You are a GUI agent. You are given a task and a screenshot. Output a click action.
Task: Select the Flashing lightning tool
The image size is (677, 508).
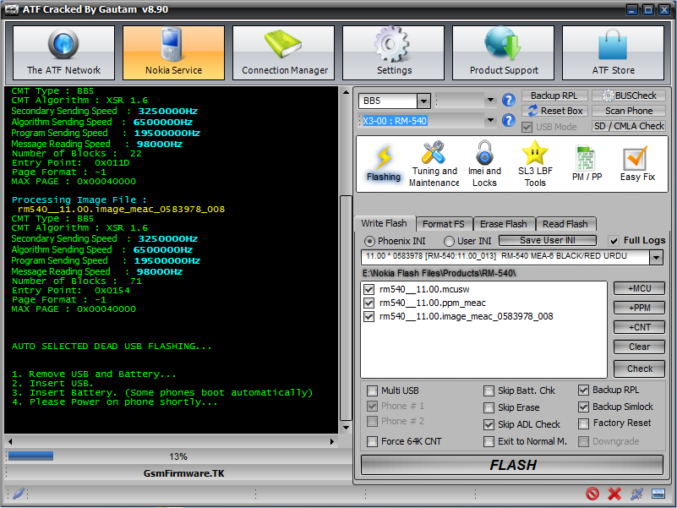point(384,164)
